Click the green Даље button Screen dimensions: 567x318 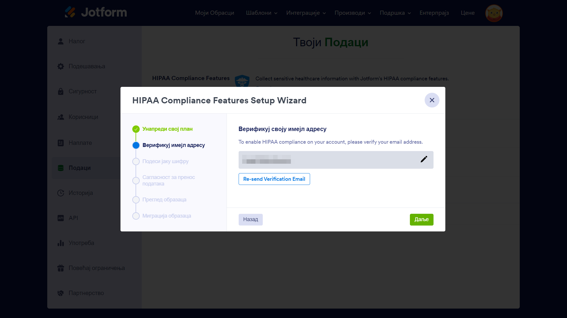click(421, 220)
